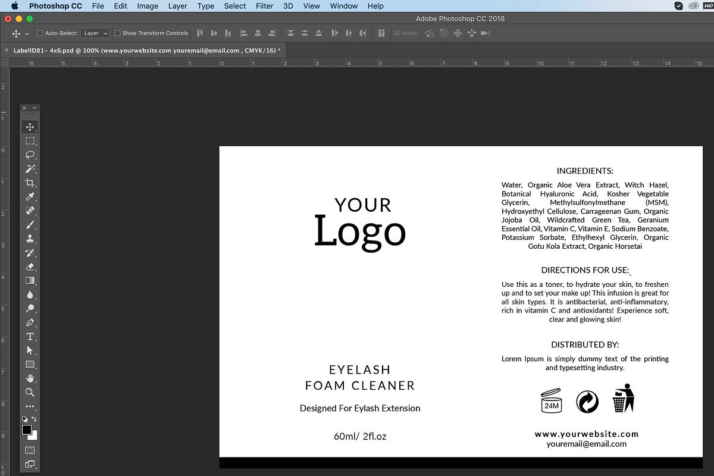Click the Align horizontal centers icon
This screenshot has height=476, width=714.
coord(258,33)
